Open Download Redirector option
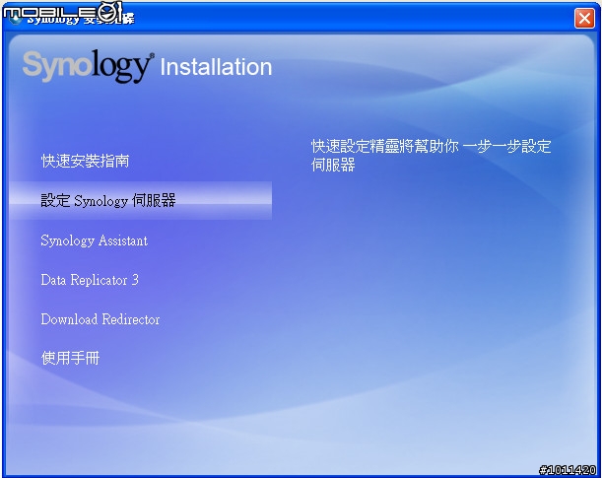The image size is (602, 478). click(100, 319)
